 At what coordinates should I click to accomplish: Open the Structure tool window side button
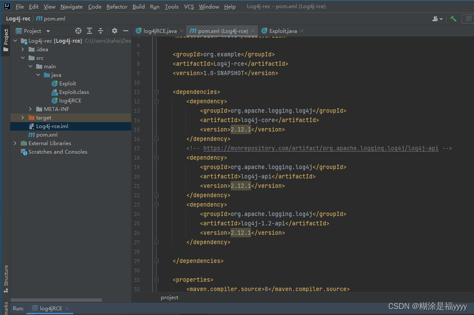6,279
